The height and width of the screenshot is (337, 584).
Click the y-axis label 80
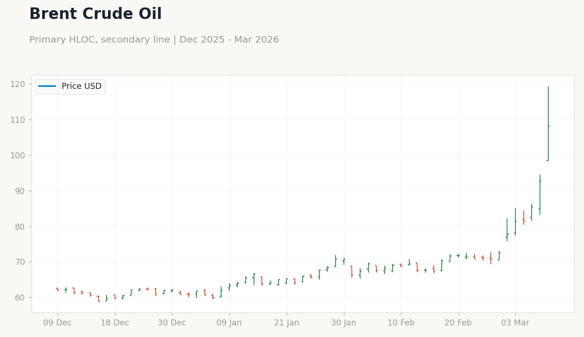coord(19,227)
